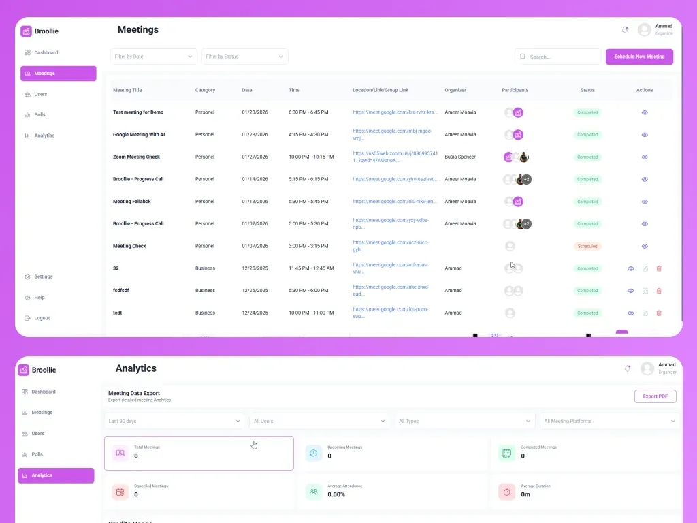The image size is (697, 523).
Task: Click the Average Attendance people icon
Action: [313, 492]
